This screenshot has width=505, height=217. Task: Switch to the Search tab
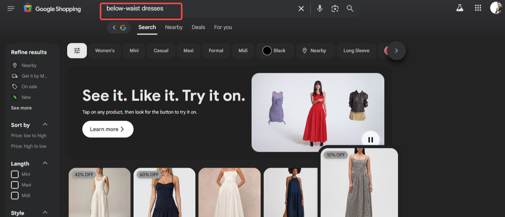click(147, 27)
